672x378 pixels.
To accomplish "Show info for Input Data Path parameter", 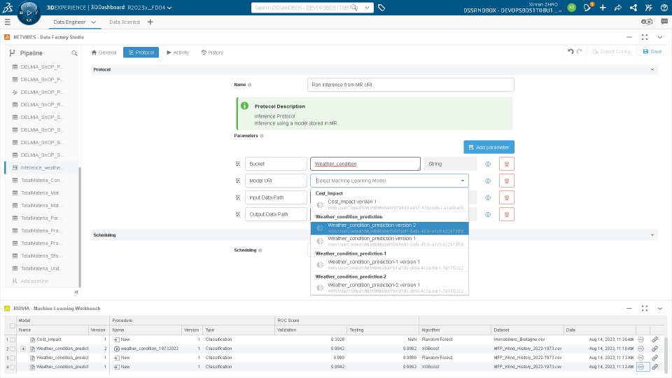I will coord(488,197).
